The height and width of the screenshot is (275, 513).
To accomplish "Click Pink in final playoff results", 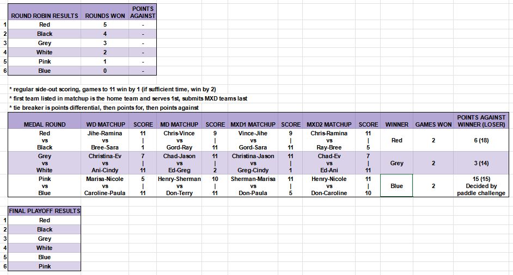I will [x=45, y=266].
